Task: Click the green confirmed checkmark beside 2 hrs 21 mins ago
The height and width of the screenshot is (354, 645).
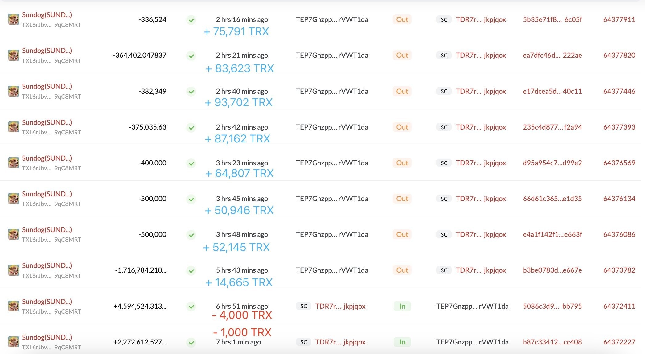Action: pyautogui.click(x=191, y=56)
